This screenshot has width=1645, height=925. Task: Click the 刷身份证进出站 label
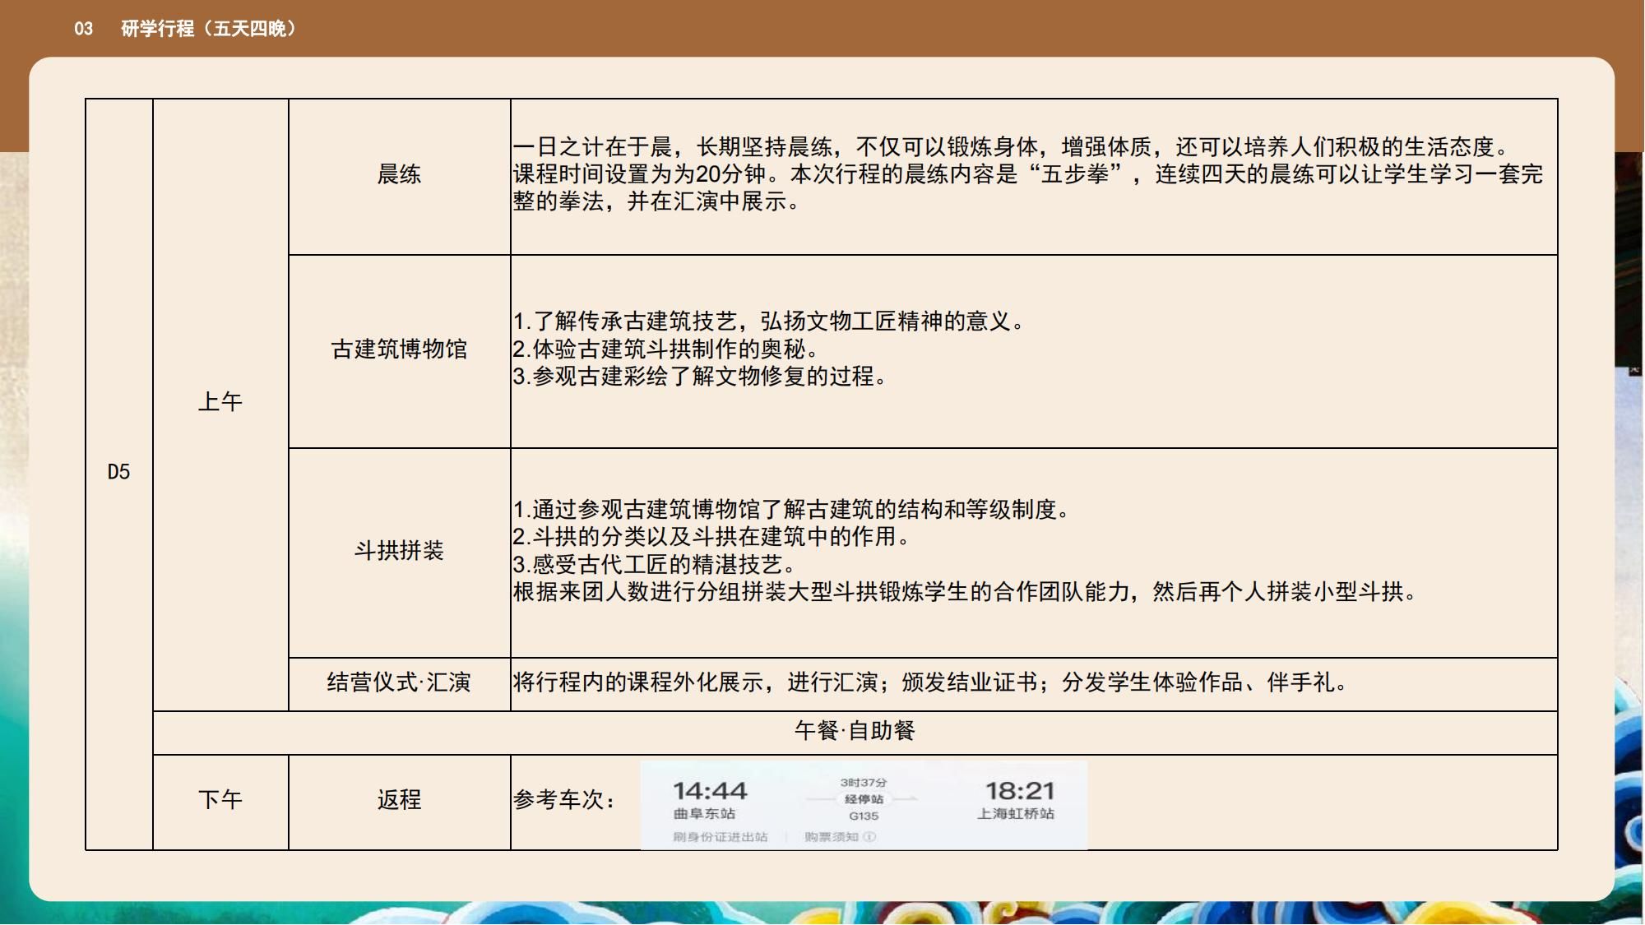(720, 837)
